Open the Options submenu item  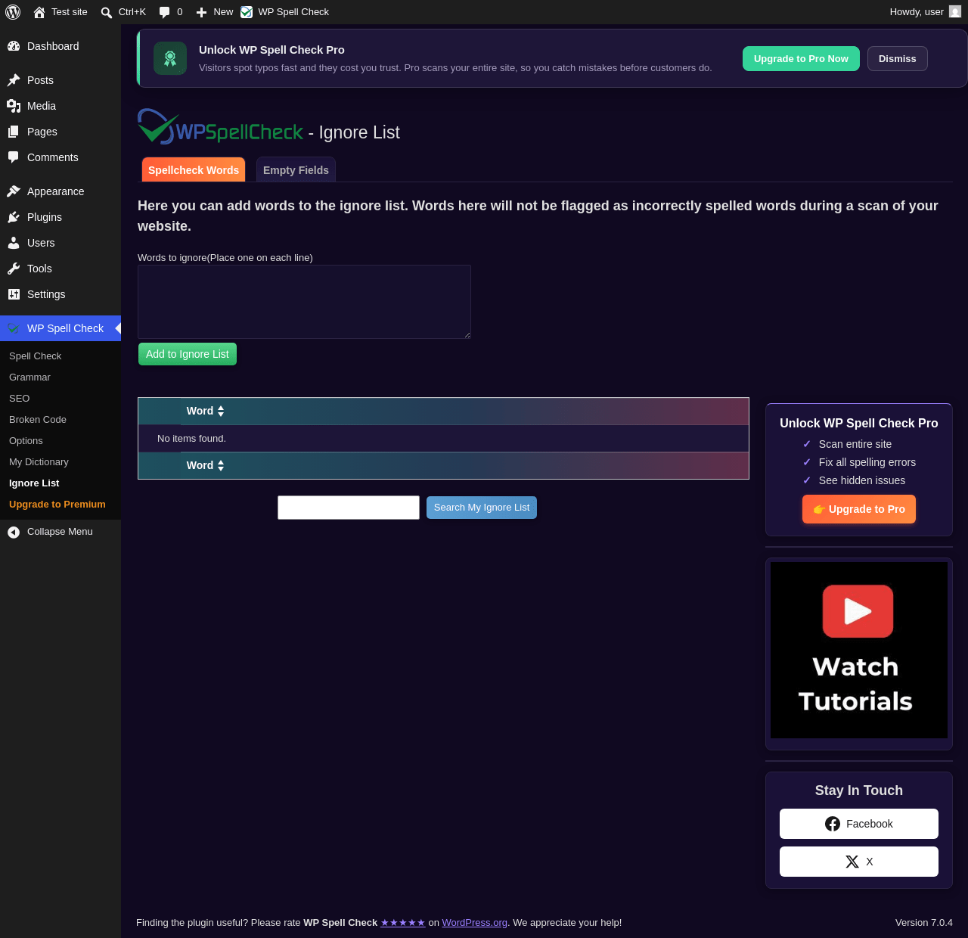tap(26, 441)
